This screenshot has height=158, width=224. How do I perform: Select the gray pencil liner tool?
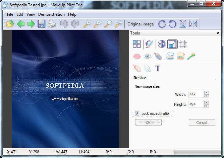pos(158,56)
